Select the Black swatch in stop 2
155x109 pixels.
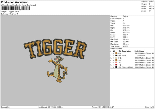(x=116, y=56)
